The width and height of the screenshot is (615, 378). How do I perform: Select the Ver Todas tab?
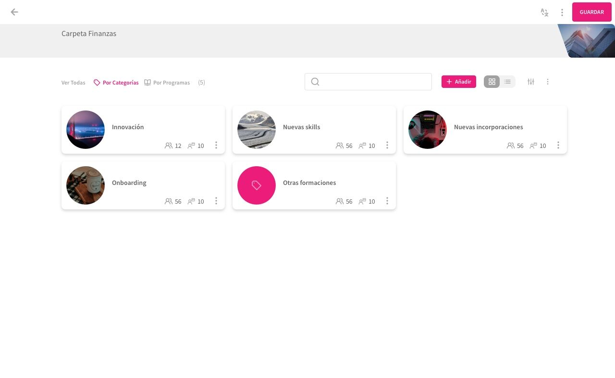pos(73,83)
